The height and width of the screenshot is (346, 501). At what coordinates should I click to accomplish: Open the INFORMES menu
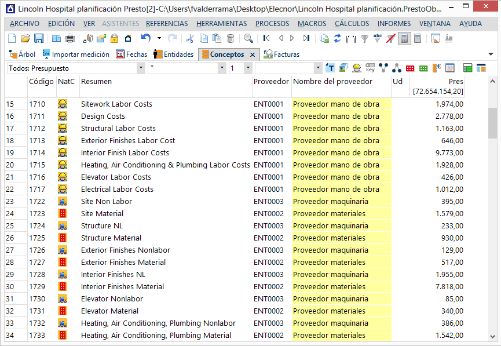click(x=394, y=24)
